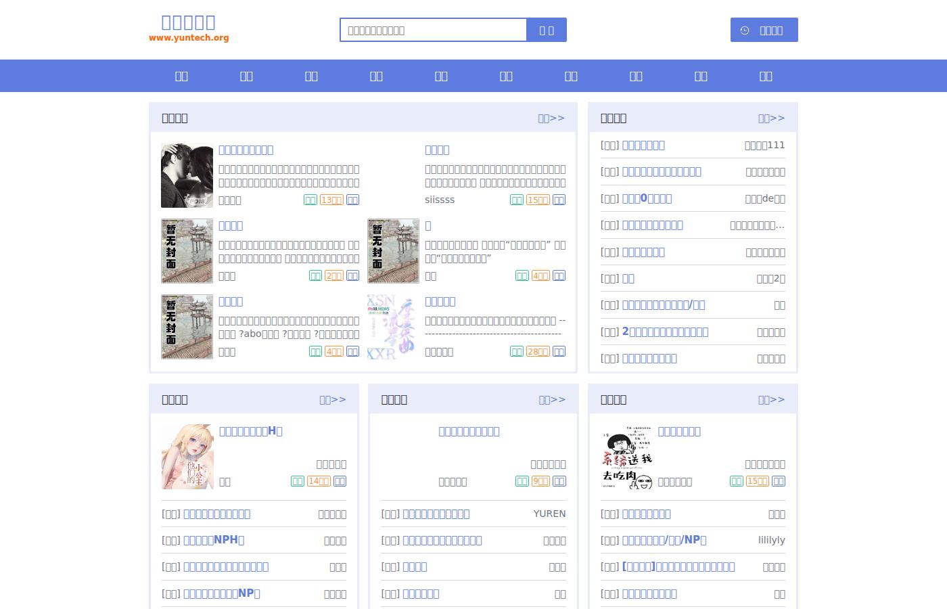The height and width of the screenshot is (609, 947).
Task: Open the cartoon meme face book cover
Action: [627, 457]
